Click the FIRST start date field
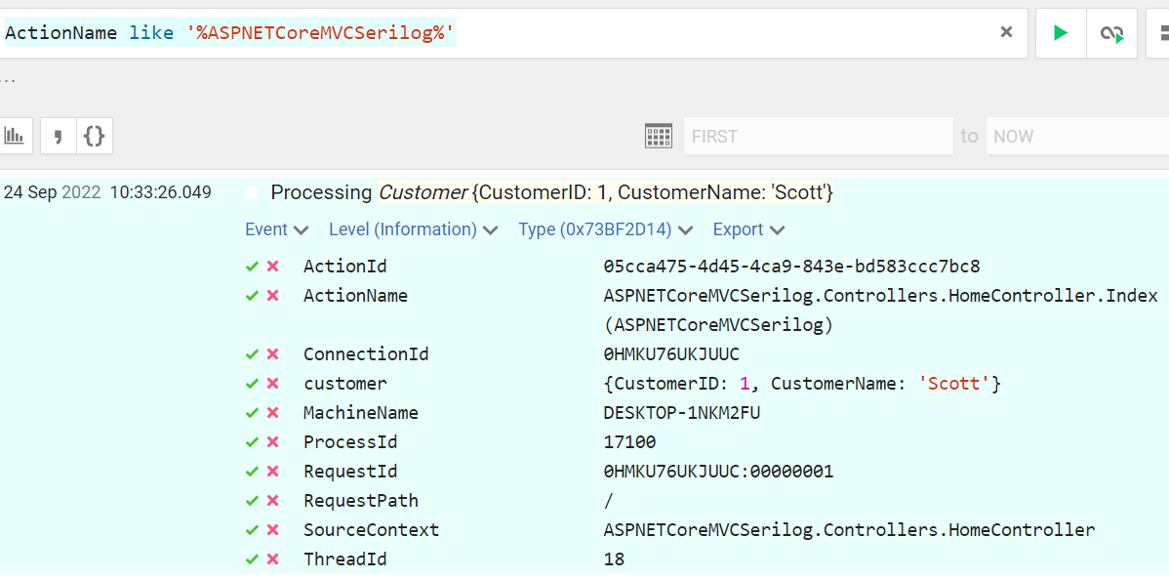Viewport: 1169px width, 579px height. 818,136
